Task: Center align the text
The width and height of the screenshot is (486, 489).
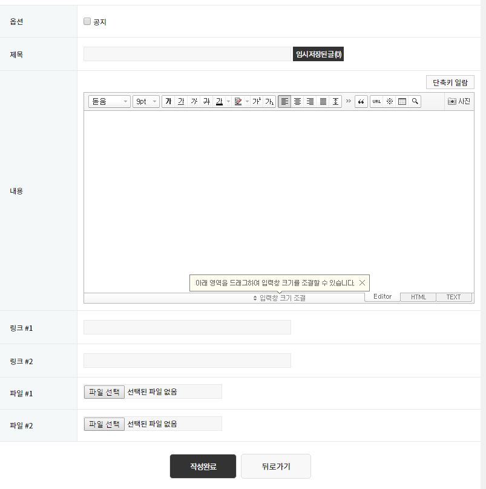Action: click(x=297, y=102)
